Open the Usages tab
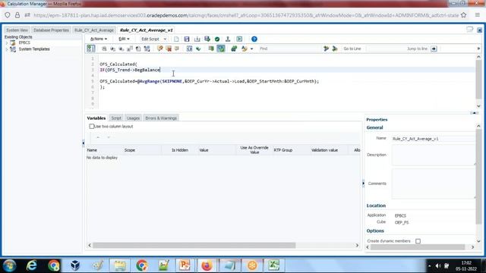The height and width of the screenshot is (273, 486). 134,118
